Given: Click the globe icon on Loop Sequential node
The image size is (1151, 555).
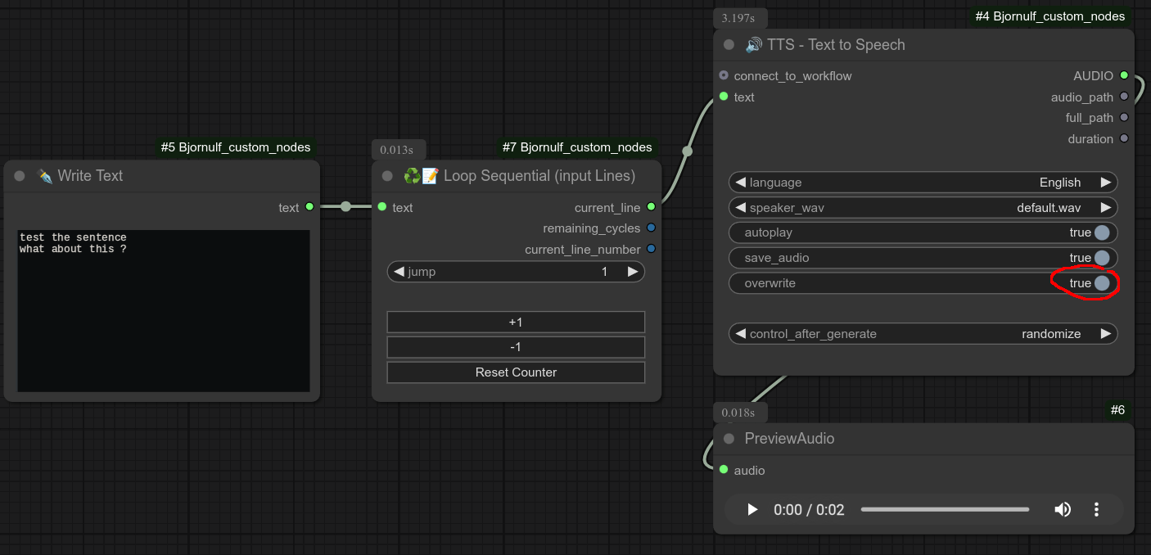Looking at the screenshot, I should [x=410, y=175].
